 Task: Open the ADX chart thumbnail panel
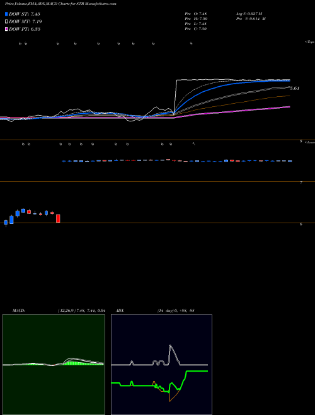point(161,365)
